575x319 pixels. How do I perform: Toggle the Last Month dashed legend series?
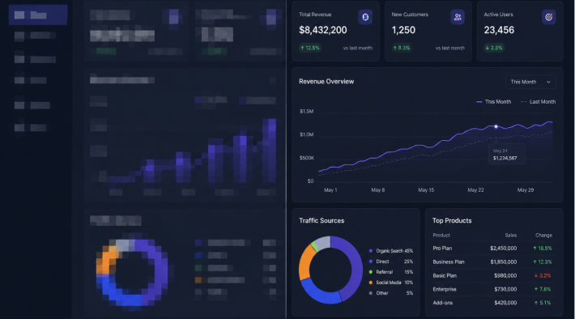pos(538,101)
